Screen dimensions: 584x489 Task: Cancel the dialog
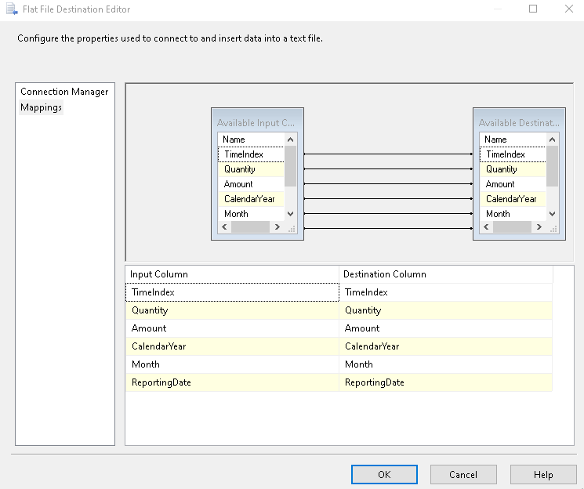pos(463,474)
